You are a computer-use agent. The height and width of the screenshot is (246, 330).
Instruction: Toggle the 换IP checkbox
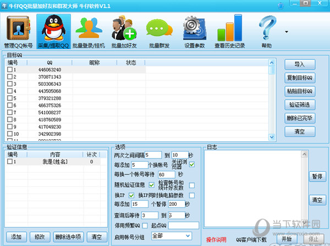pos(131,195)
